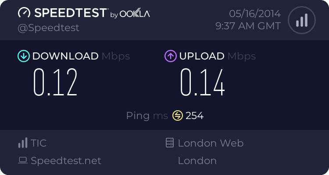Click the SPEEDTEST title text
The width and height of the screenshot is (329, 175).
click(x=70, y=13)
